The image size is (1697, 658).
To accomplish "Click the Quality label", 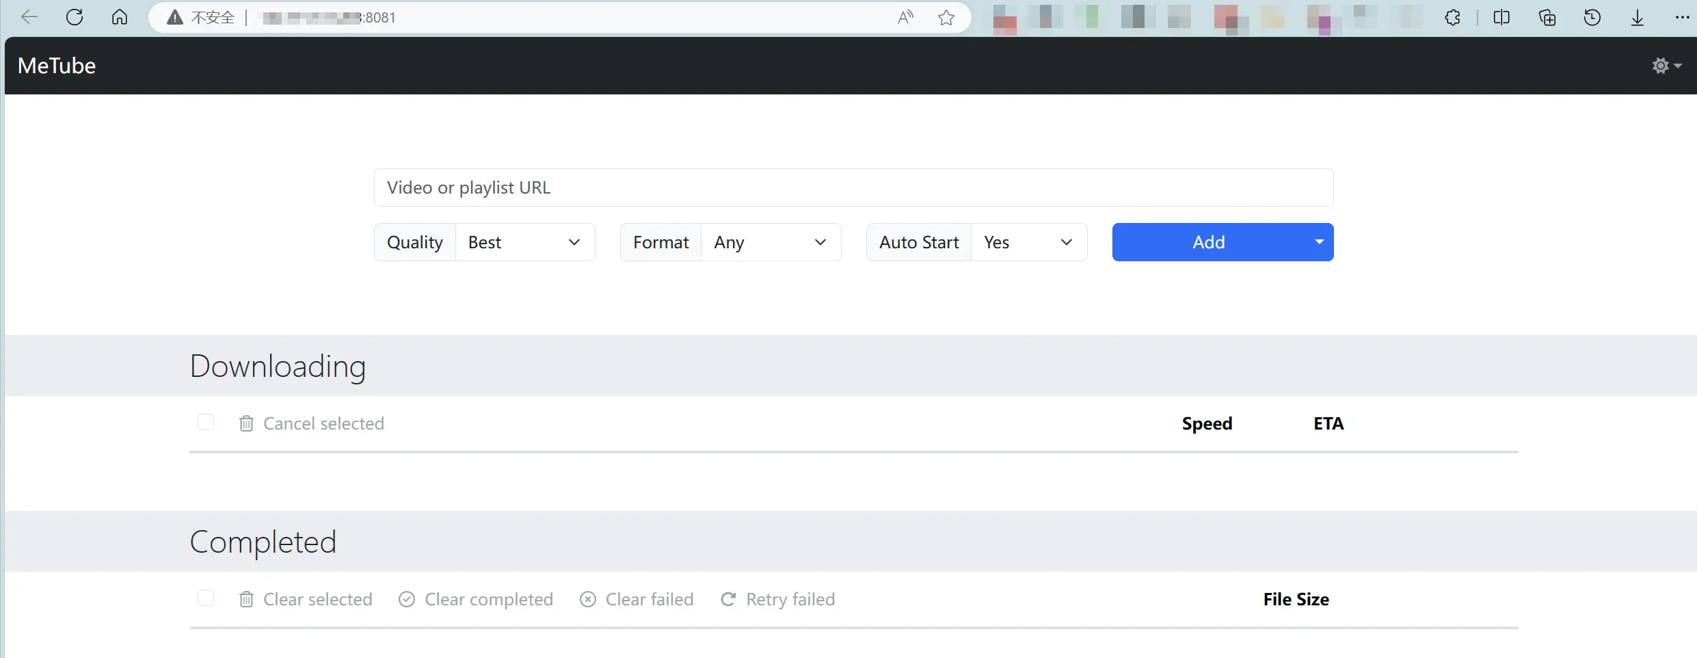I will coord(415,242).
